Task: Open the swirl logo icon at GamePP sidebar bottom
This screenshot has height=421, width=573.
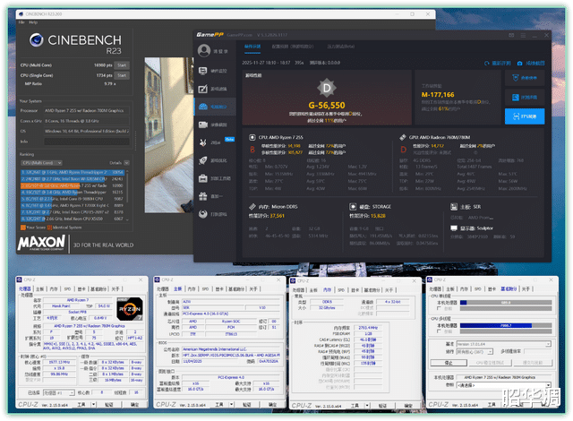Action: point(203,214)
